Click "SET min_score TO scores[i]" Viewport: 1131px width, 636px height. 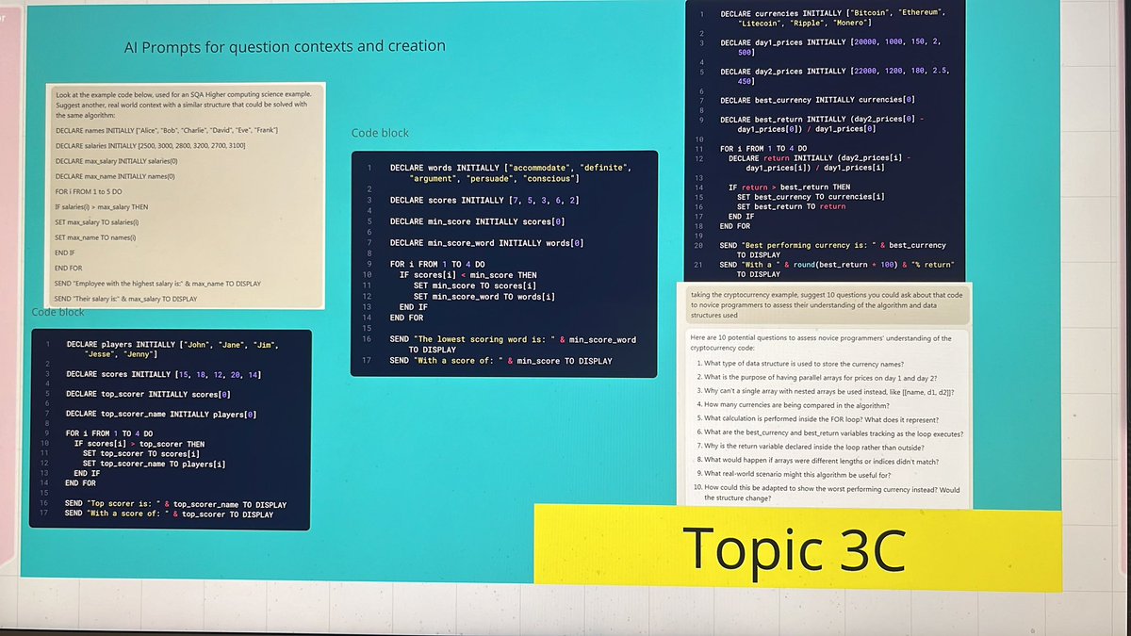click(475, 285)
